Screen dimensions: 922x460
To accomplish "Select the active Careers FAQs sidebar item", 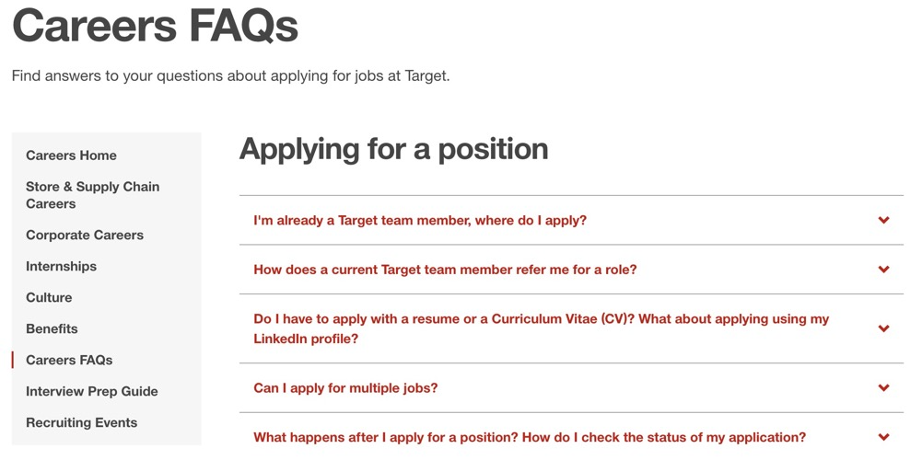I will 69,360.
